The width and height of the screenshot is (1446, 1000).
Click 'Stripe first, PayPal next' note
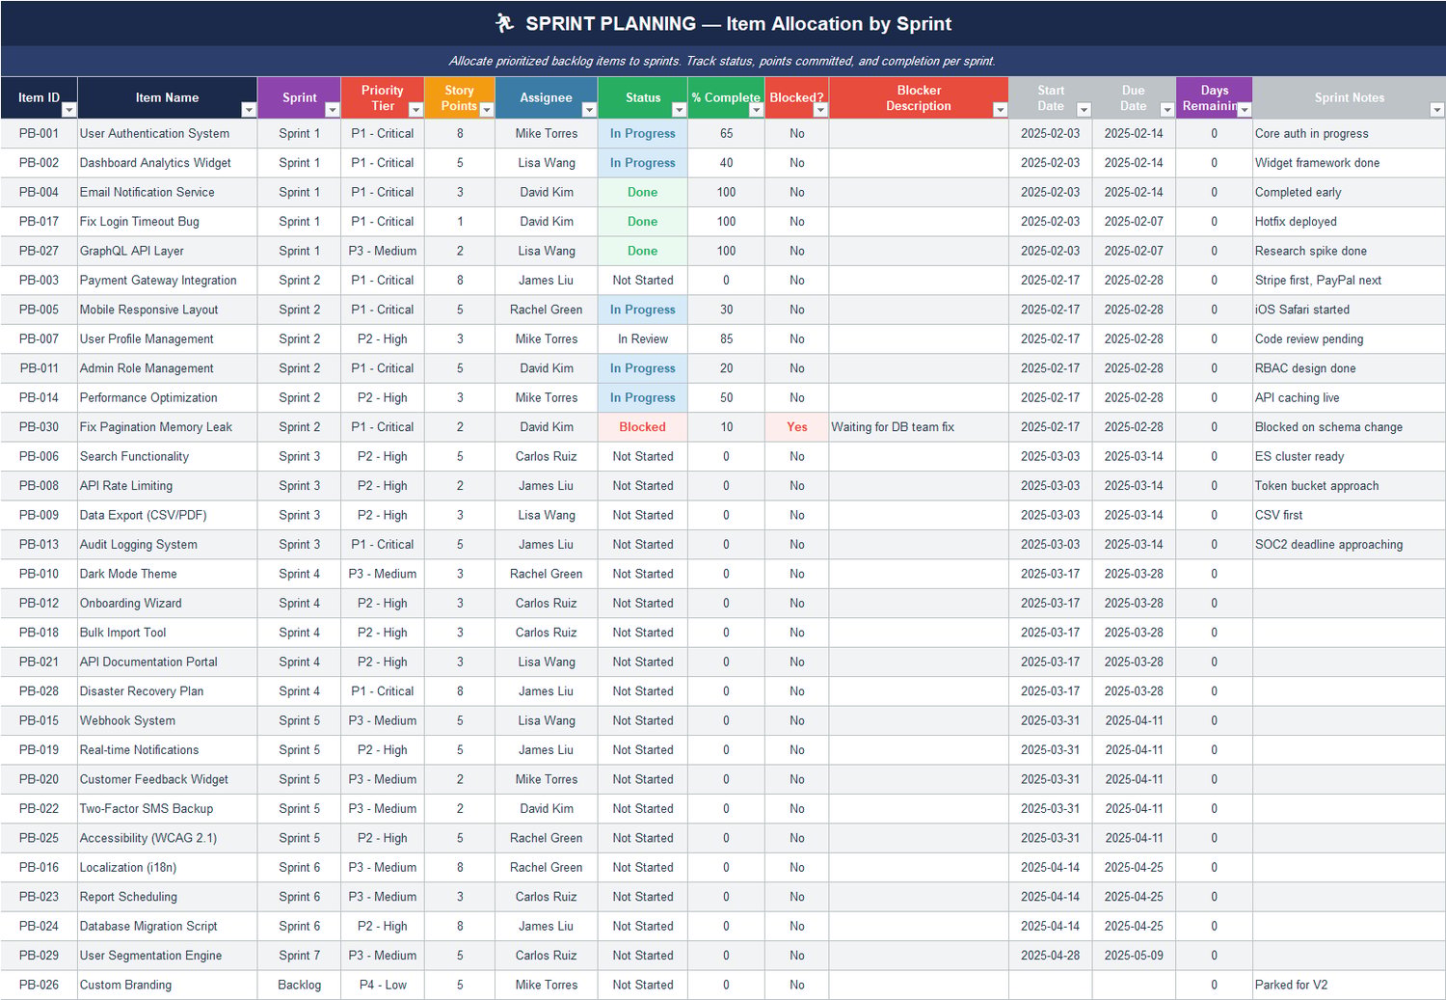[1349, 280]
